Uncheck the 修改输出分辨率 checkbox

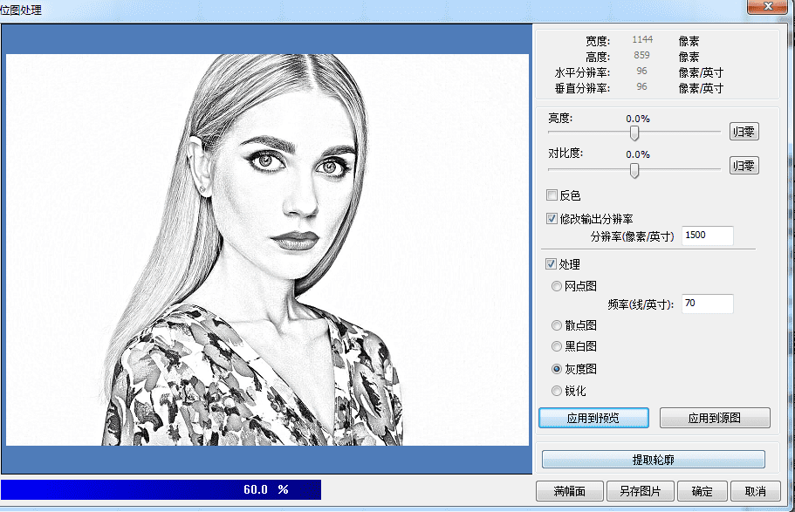552,218
